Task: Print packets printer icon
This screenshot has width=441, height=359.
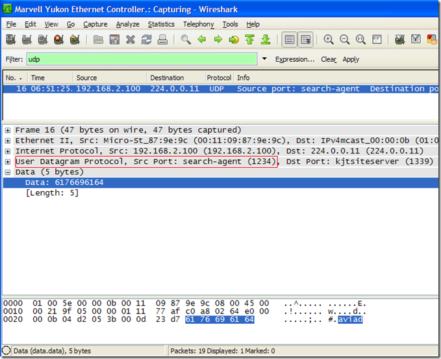Action: pos(162,40)
